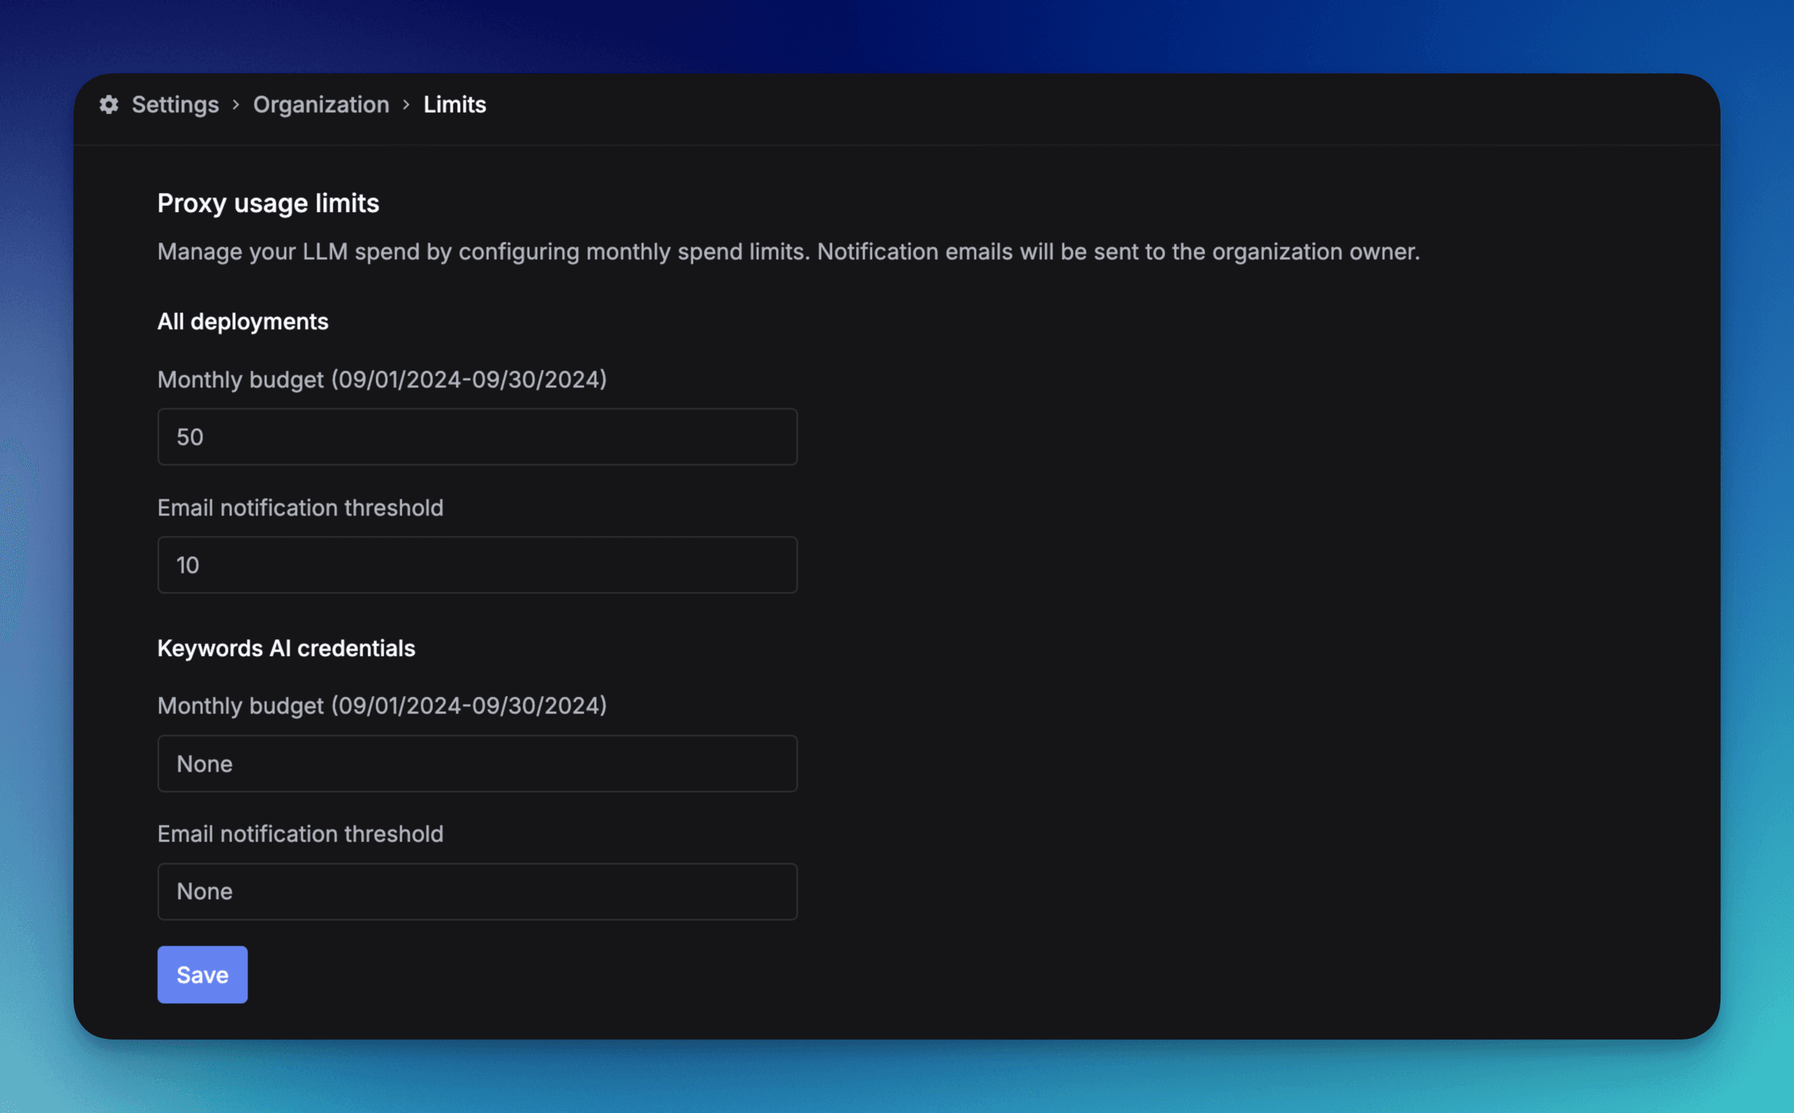1794x1113 pixels.
Task: Focus All deployments monthly budget field showing 50
Action: [x=477, y=437]
